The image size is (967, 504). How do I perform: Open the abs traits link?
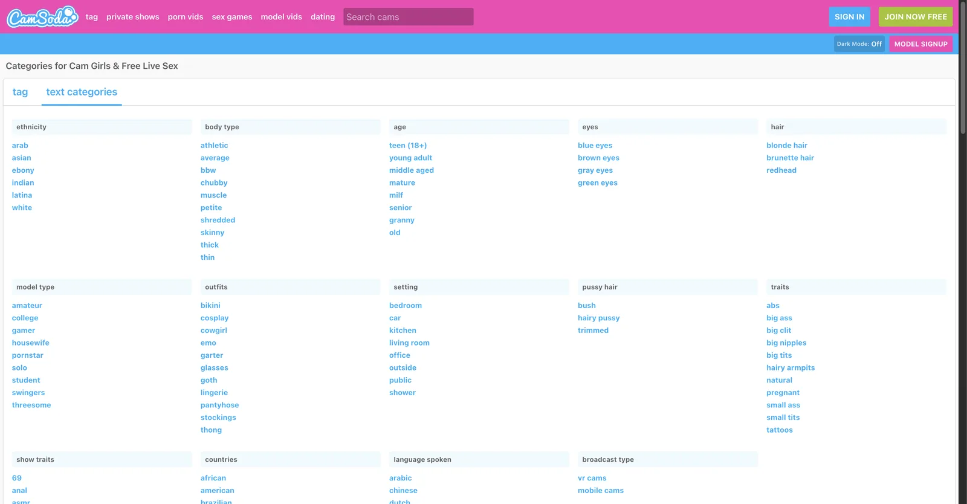click(x=773, y=306)
